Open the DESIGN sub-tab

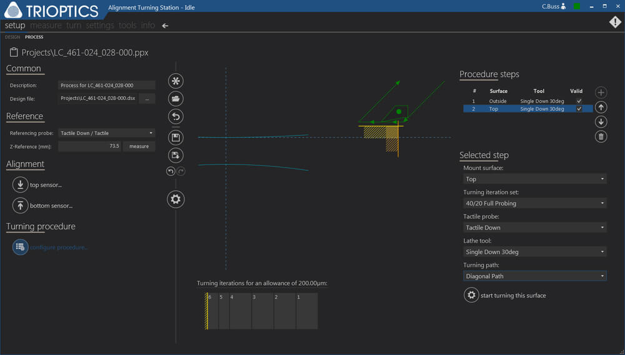[12, 37]
